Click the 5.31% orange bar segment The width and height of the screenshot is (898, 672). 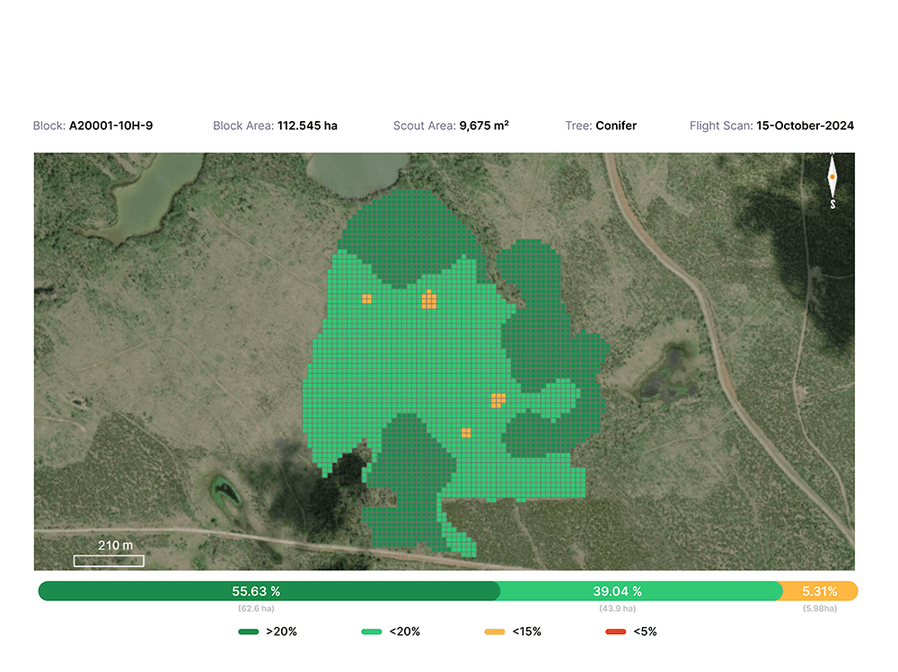click(819, 591)
